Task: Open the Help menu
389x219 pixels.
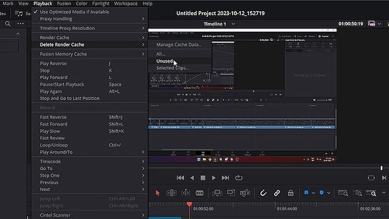Action: (x=147, y=4)
